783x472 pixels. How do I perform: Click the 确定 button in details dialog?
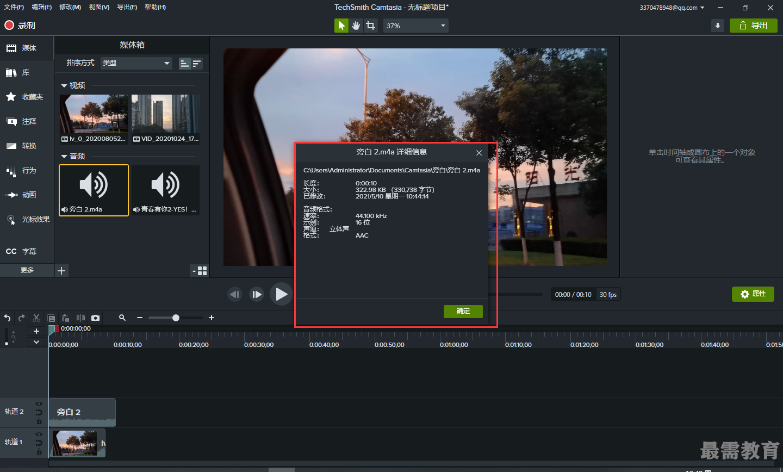463,311
